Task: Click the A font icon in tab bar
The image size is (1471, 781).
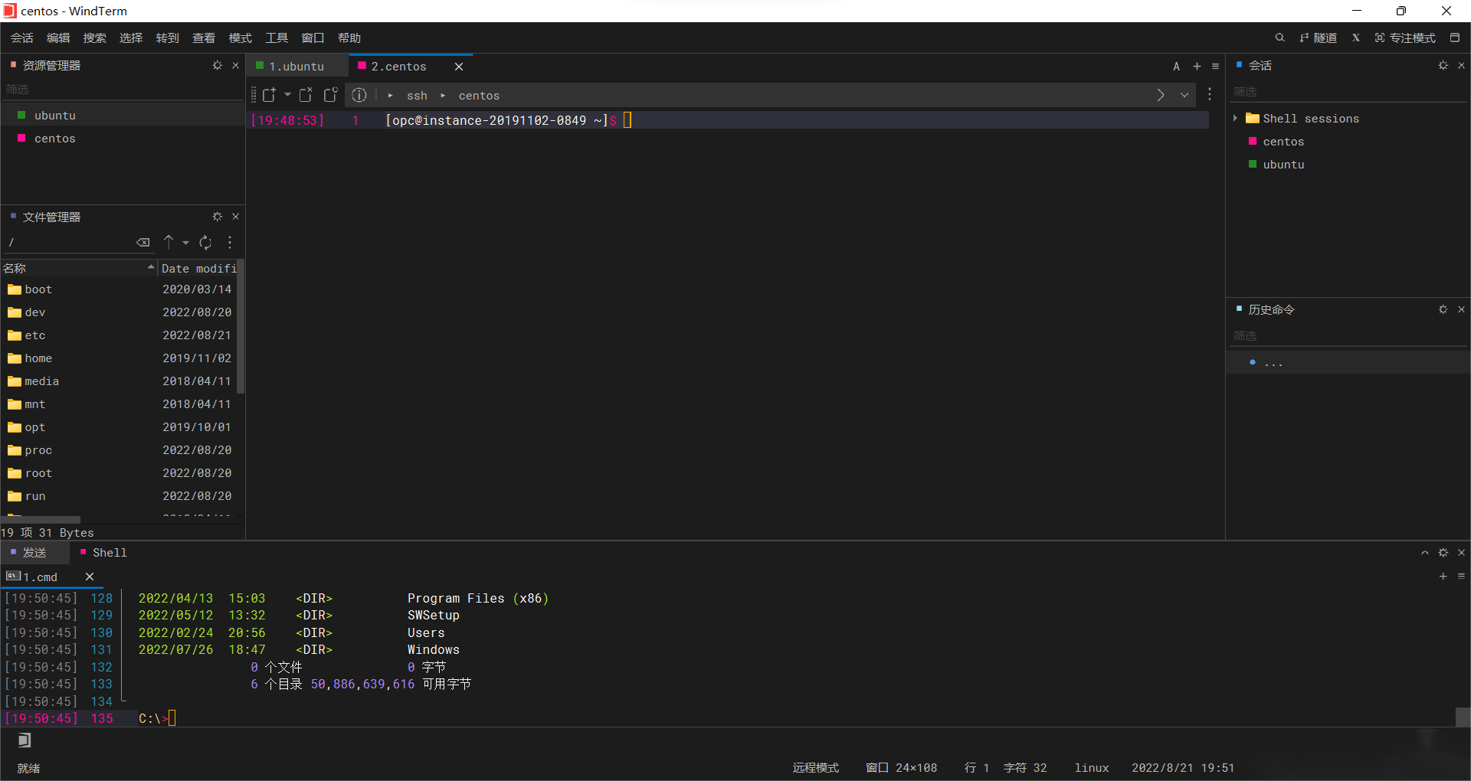Action: tap(1177, 67)
